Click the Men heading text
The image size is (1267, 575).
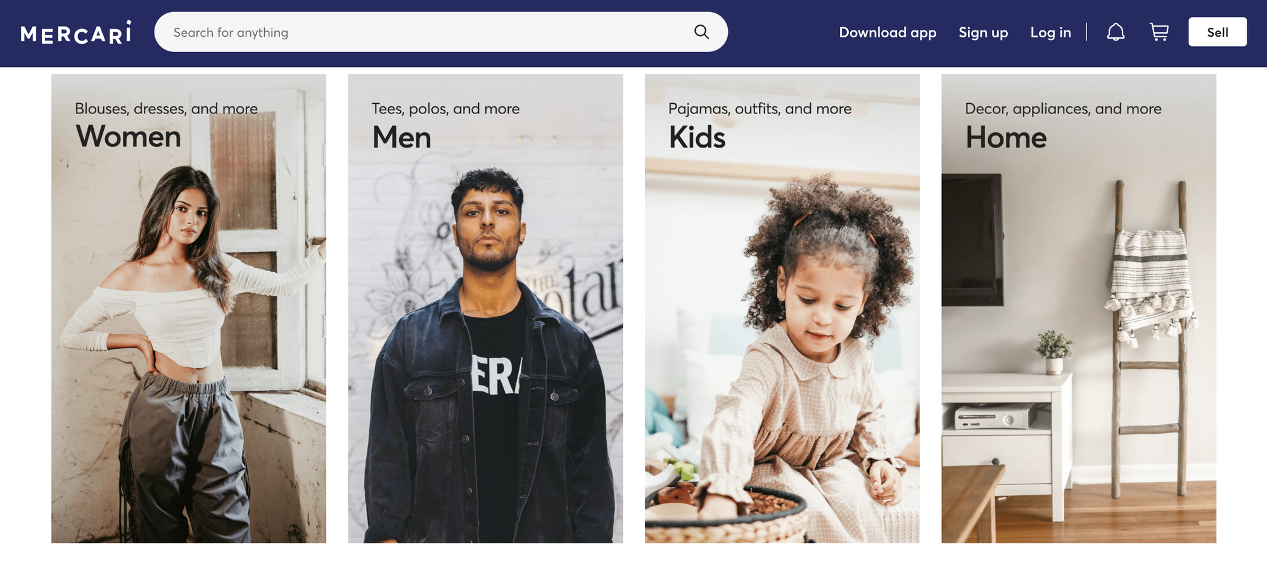402,137
